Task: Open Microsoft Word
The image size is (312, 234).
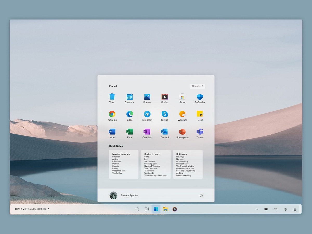Action: [x=112, y=132]
